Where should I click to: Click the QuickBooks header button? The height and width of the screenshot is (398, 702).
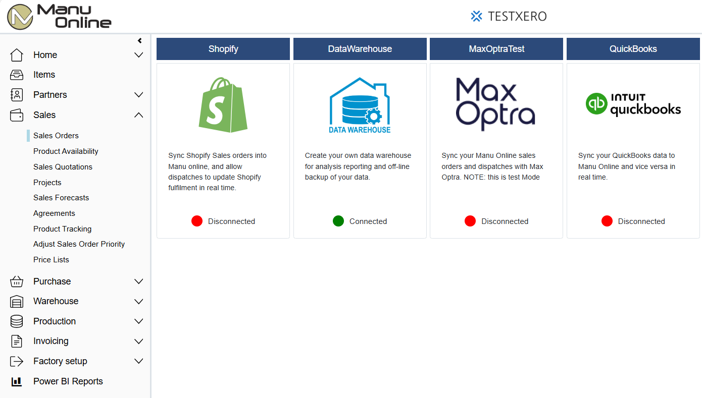(x=633, y=49)
